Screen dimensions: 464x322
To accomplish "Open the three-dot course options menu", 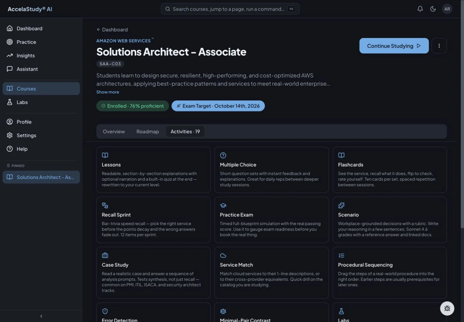I will tap(439, 46).
